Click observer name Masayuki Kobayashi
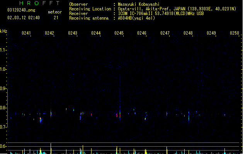Viewport: 243px width, 154px height. (x=138, y=4)
